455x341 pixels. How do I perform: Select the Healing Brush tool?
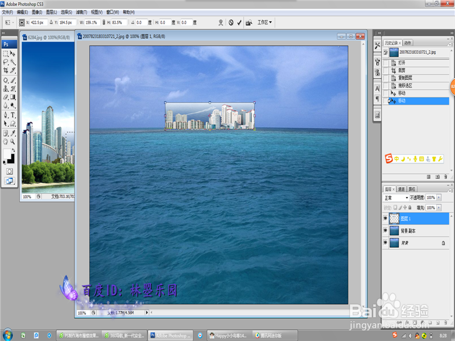click(6, 80)
